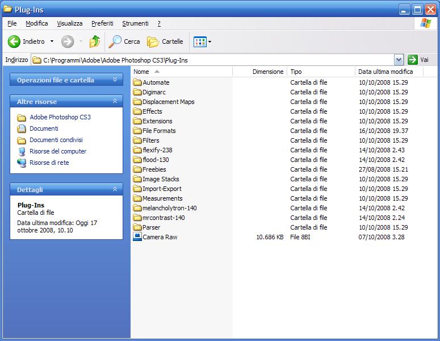Open search with the Cerca magnifier icon
This screenshot has height=341, width=440.
[115, 41]
